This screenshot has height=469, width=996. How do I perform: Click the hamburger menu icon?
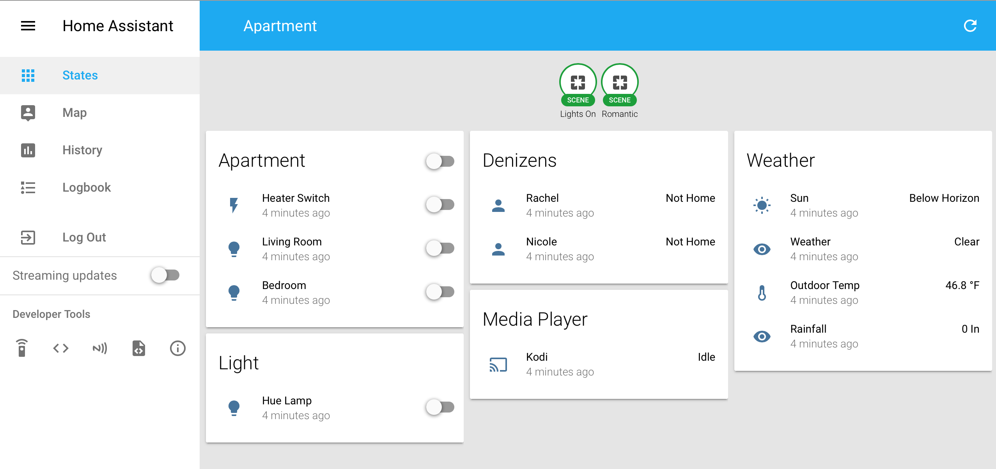(x=28, y=26)
